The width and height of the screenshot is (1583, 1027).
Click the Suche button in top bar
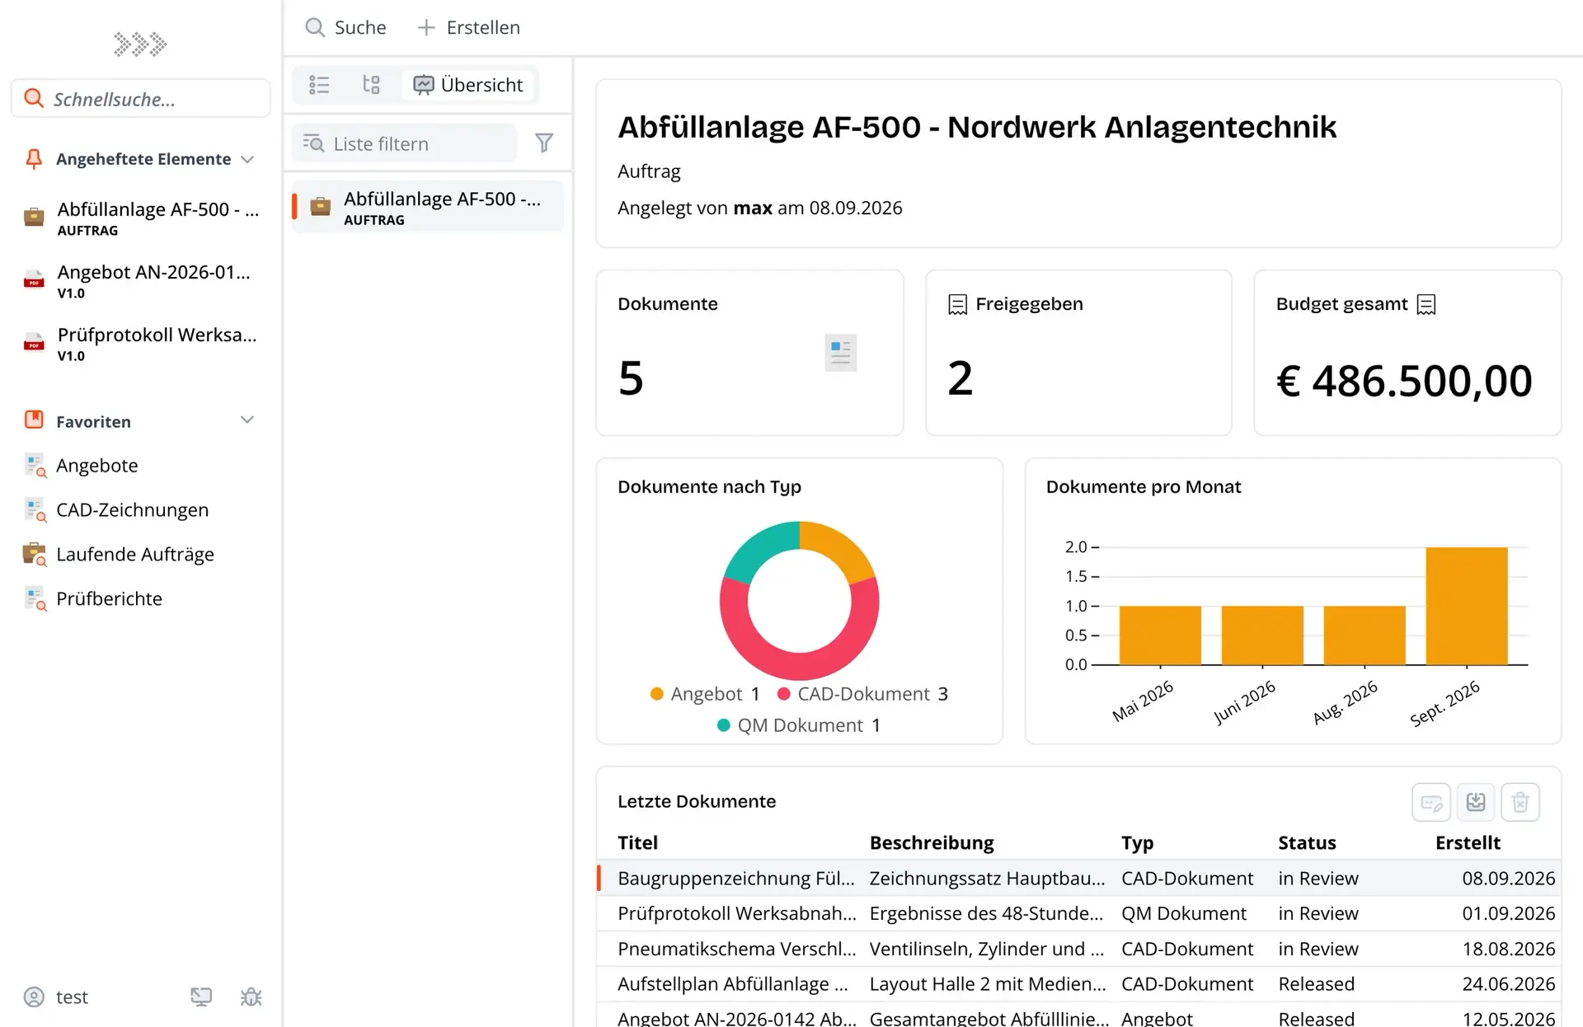pyautogui.click(x=345, y=27)
